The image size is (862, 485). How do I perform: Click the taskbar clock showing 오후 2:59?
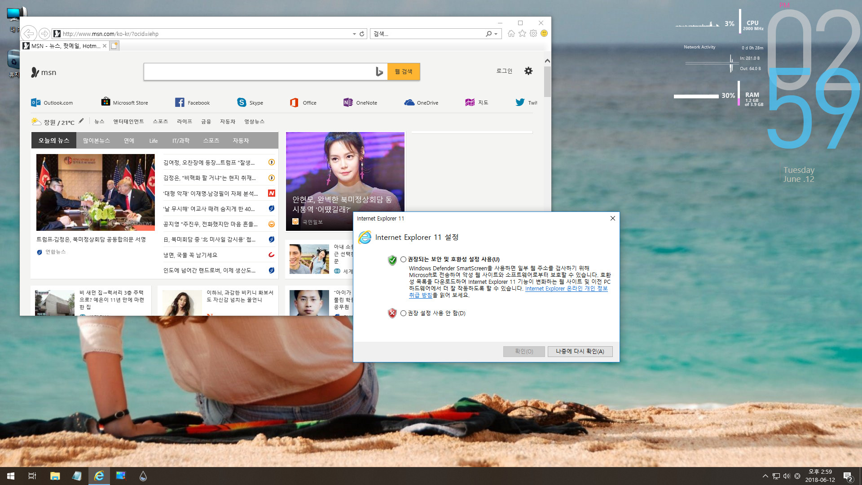[820, 476]
